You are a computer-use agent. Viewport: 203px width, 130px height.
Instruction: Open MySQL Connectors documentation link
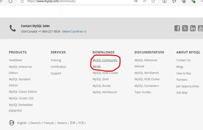tap(147, 86)
